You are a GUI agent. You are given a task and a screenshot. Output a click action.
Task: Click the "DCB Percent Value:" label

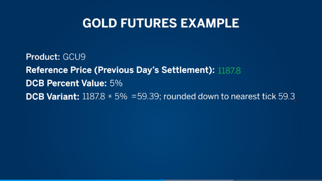coord(66,83)
